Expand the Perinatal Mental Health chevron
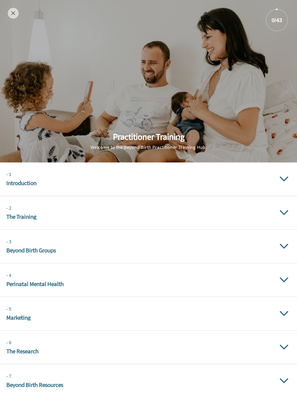The width and height of the screenshot is (297, 396). [284, 280]
